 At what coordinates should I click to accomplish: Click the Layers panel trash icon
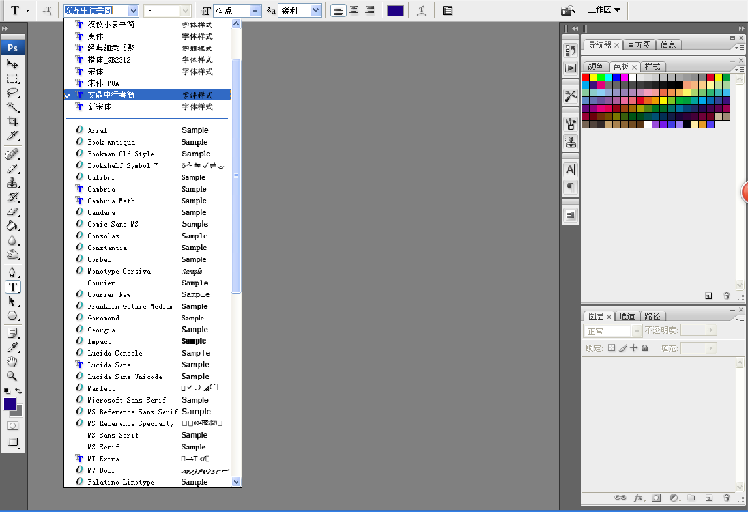[x=726, y=498]
